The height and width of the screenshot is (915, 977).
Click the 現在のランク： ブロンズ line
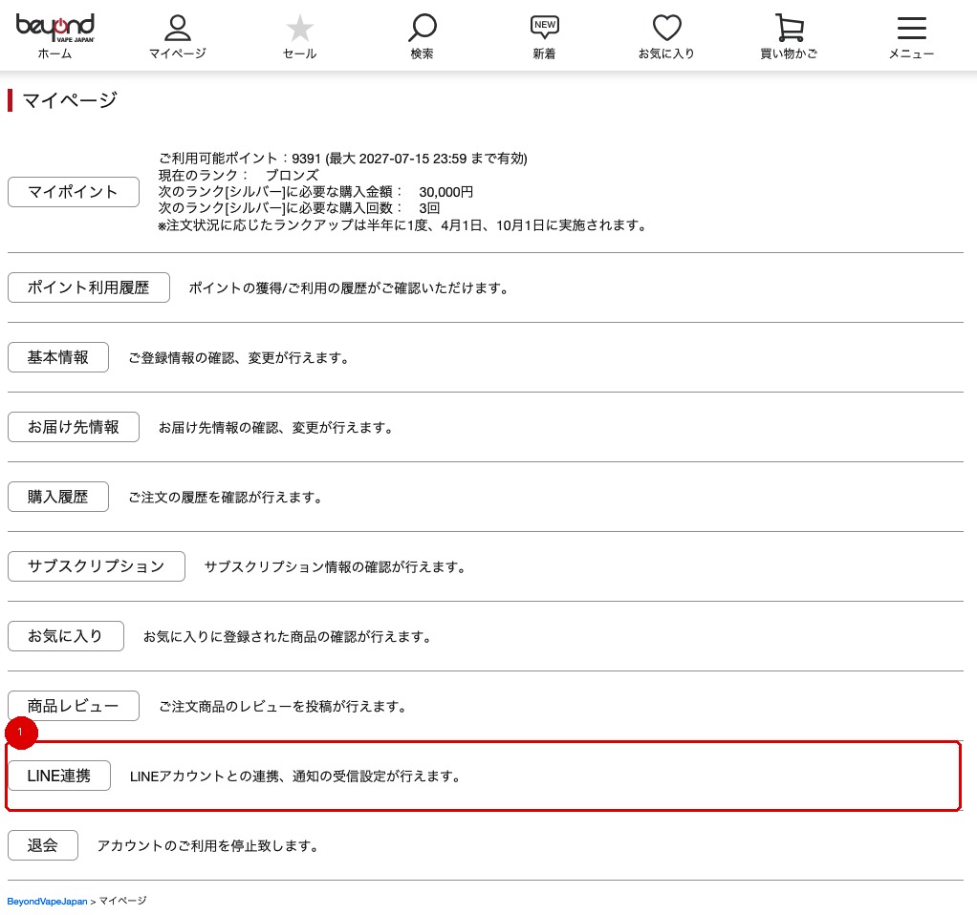[238, 175]
